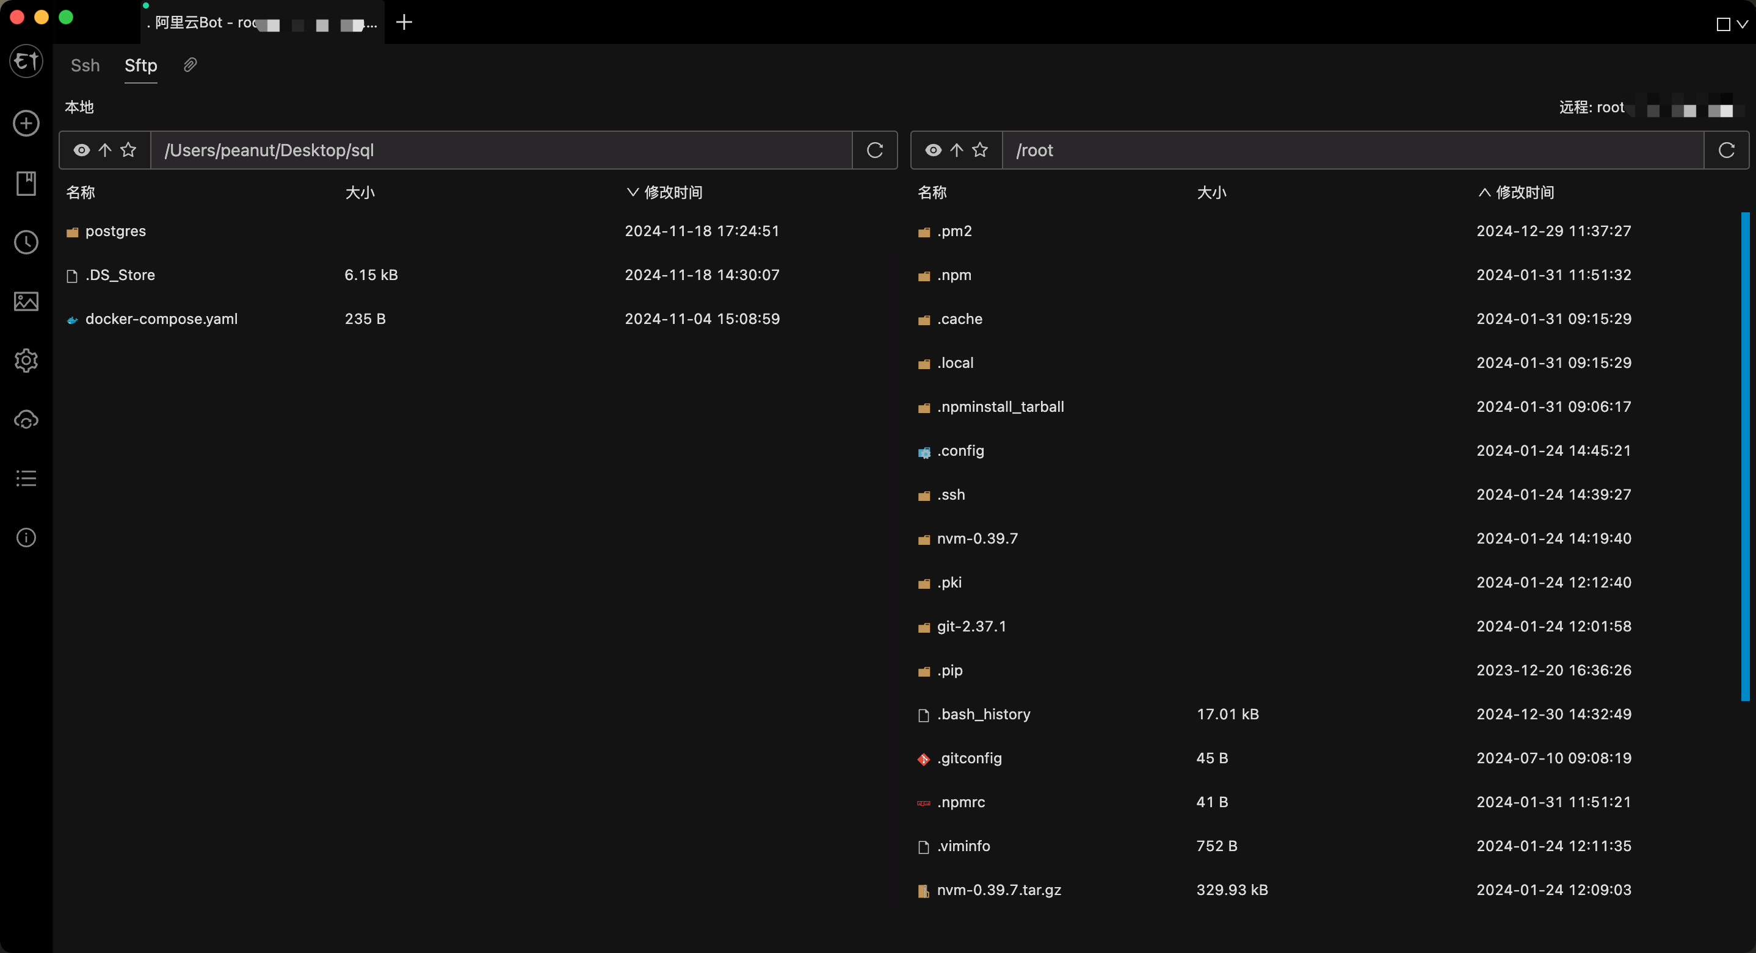
Task: Refresh the remote /root directory listing
Action: [x=1726, y=150]
